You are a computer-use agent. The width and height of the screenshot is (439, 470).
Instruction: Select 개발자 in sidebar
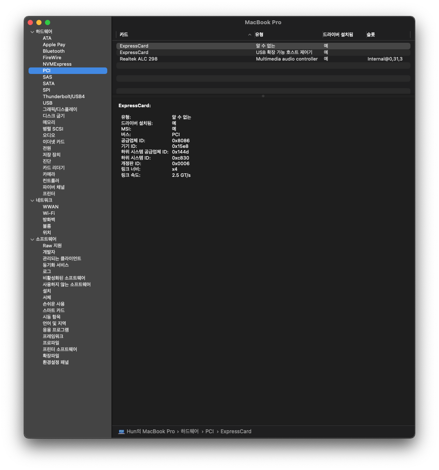click(x=49, y=252)
